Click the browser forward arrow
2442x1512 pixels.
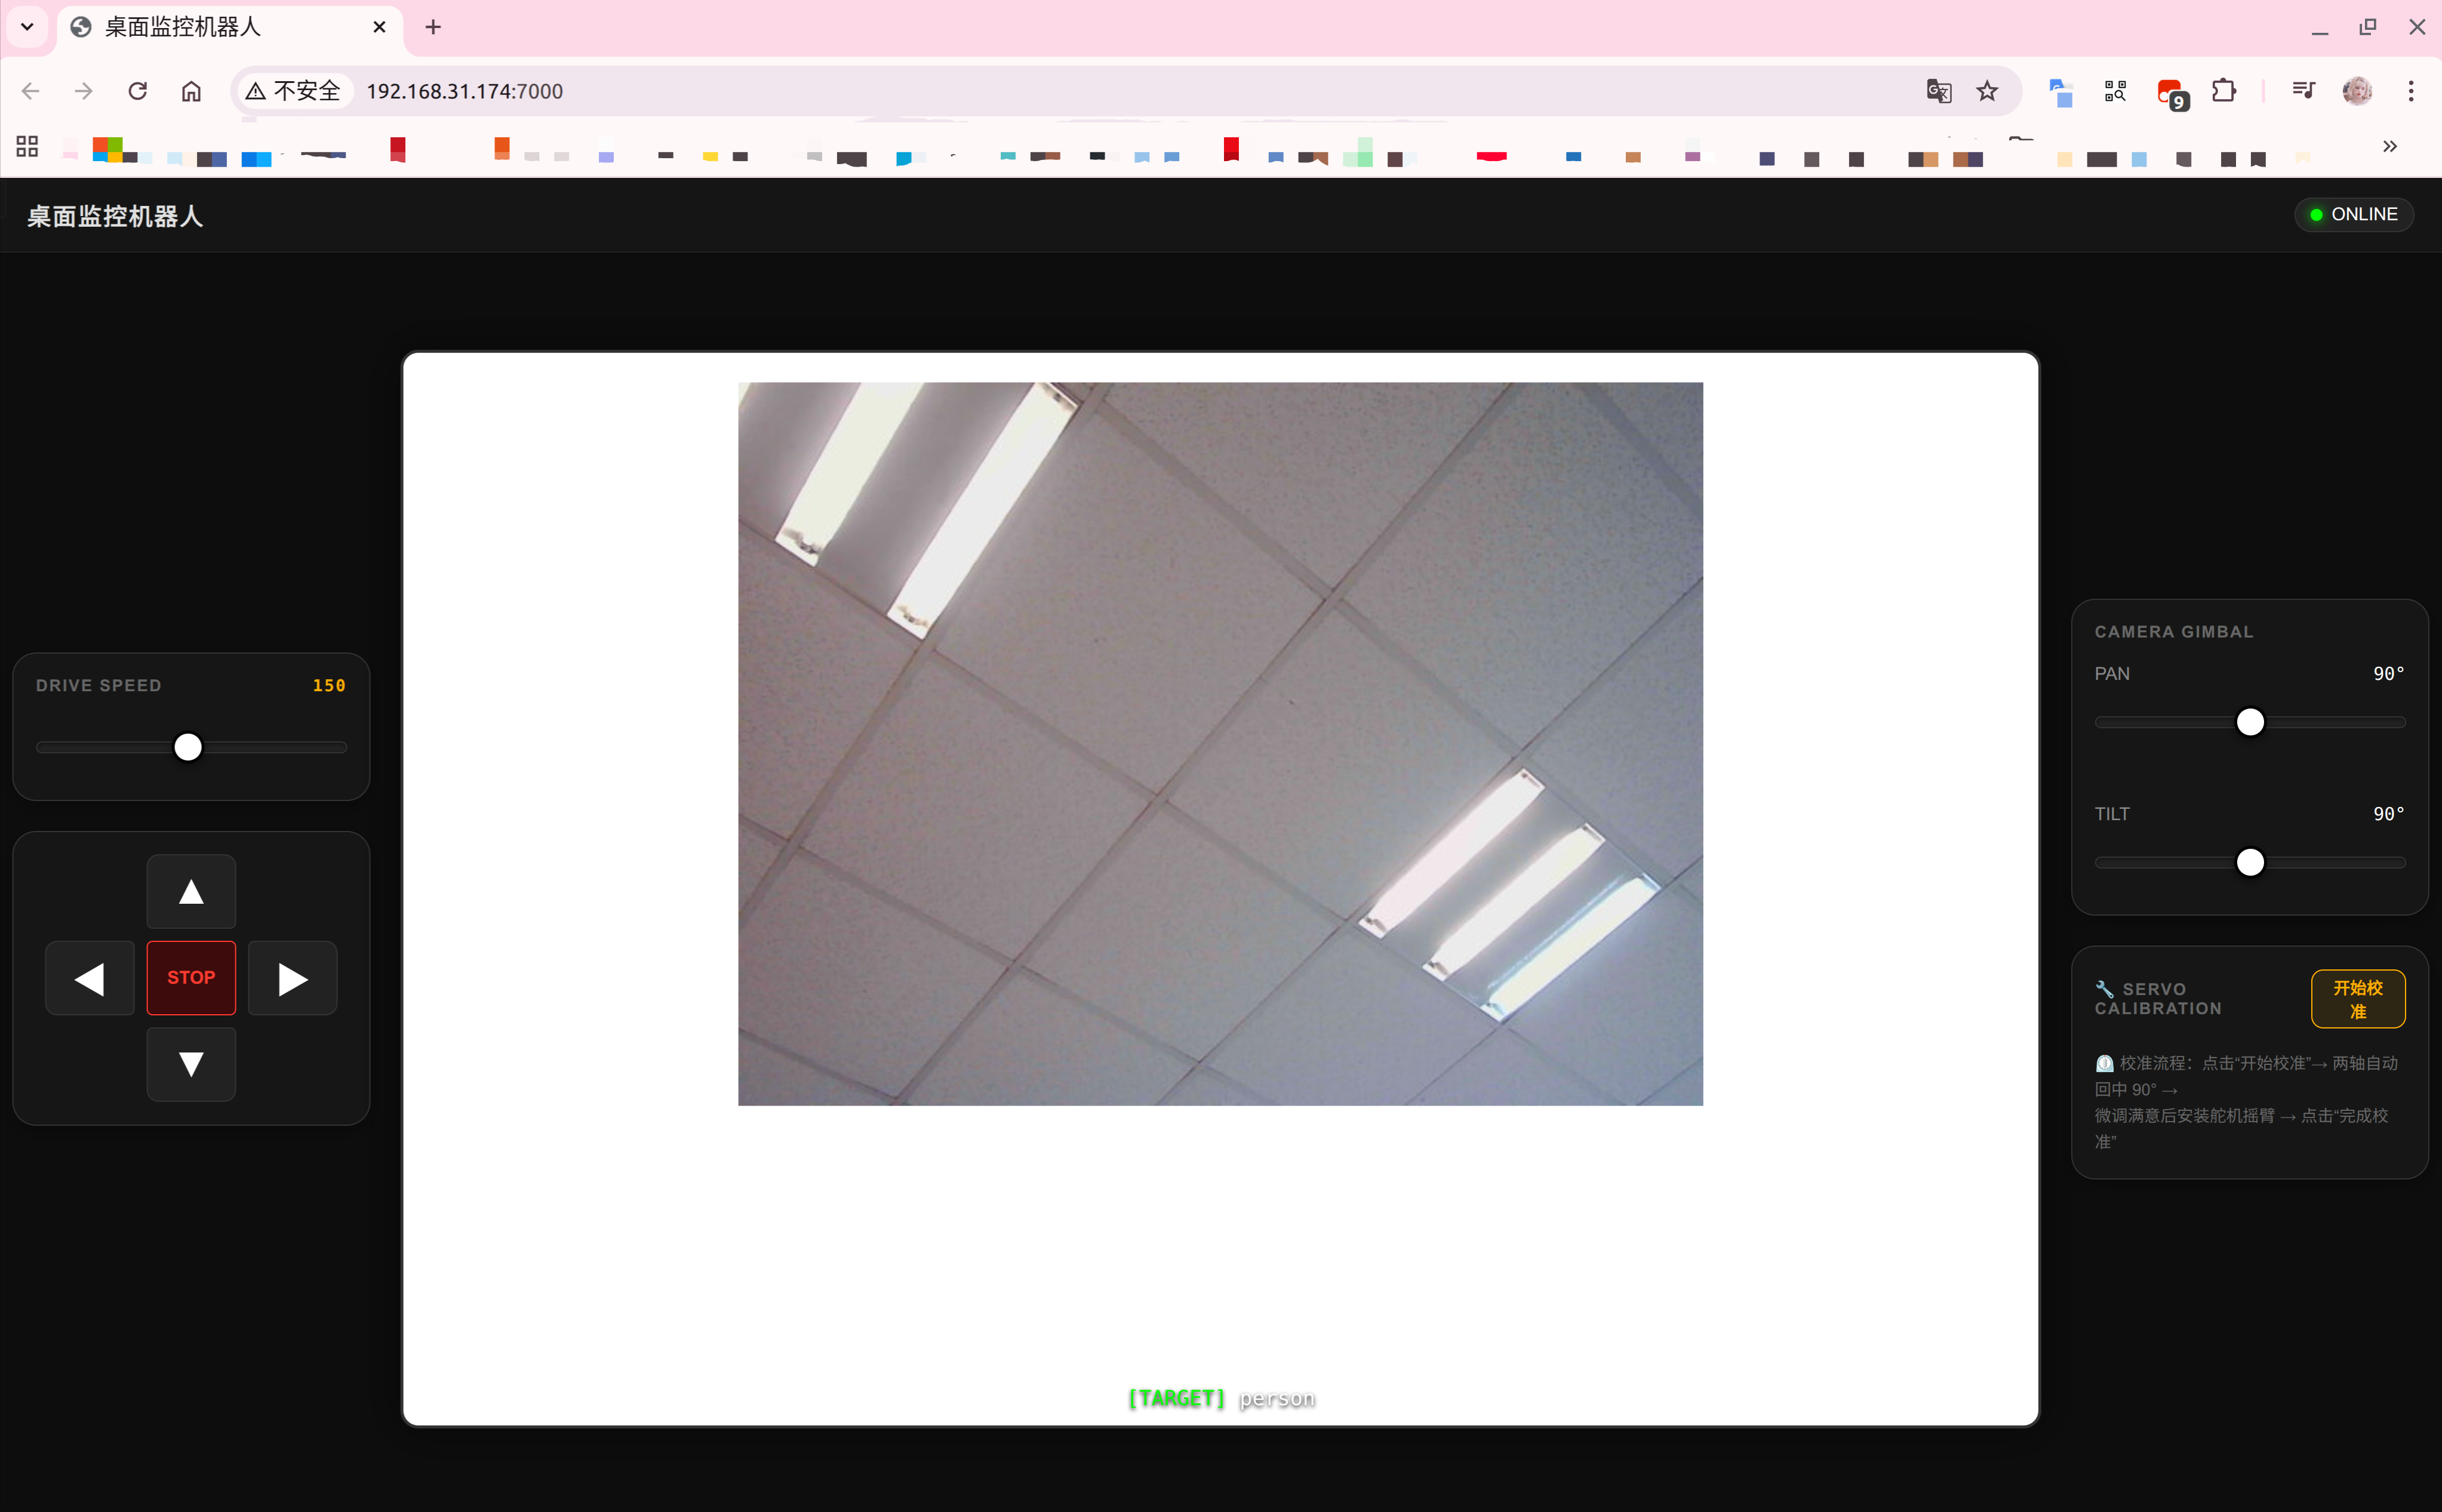coord(84,91)
